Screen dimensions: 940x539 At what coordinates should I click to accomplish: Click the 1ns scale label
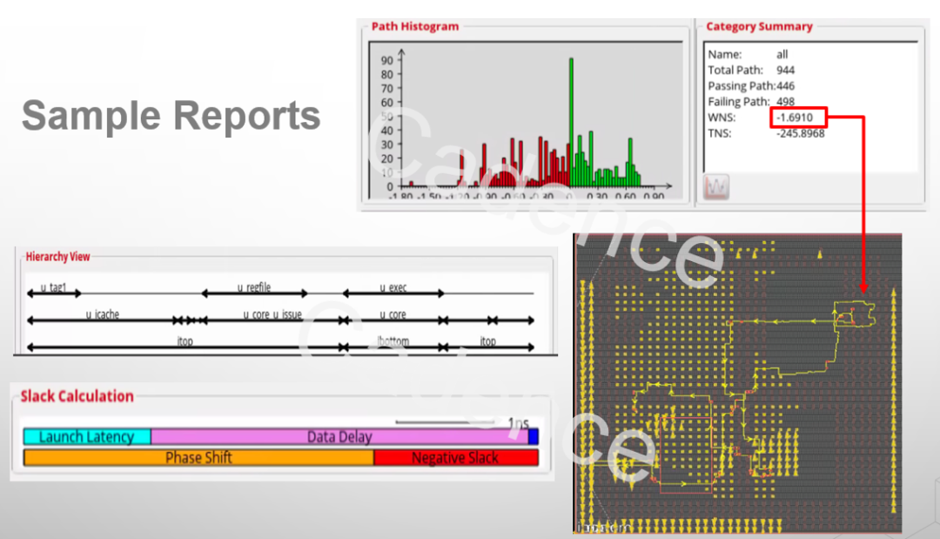[519, 422]
